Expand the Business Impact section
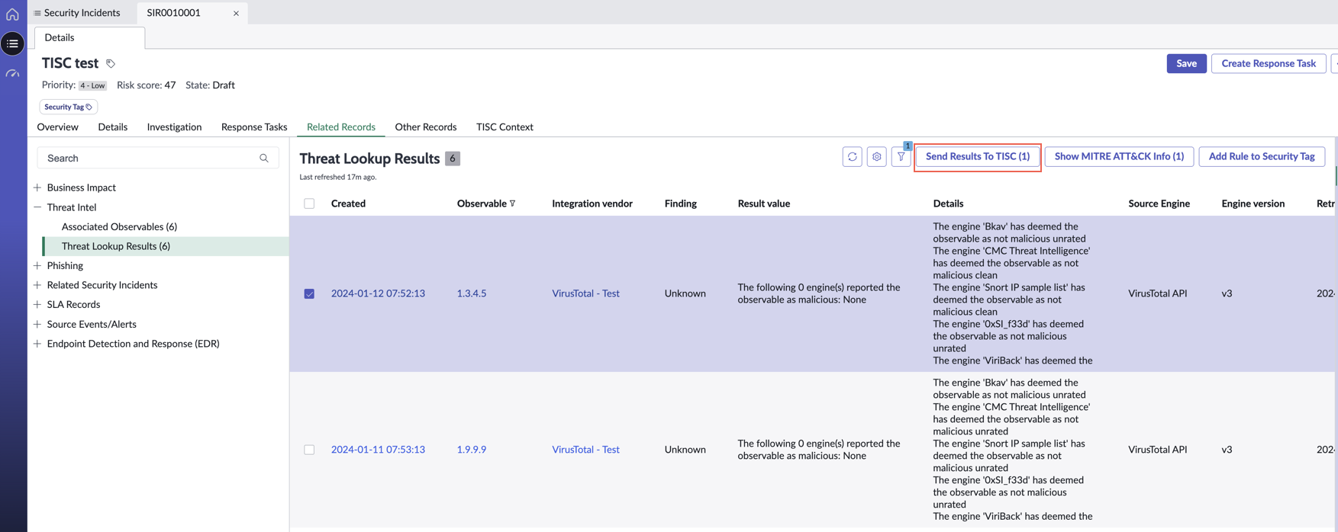Image resolution: width=1338 pixels, height=532 pixels. coord(37,187)
